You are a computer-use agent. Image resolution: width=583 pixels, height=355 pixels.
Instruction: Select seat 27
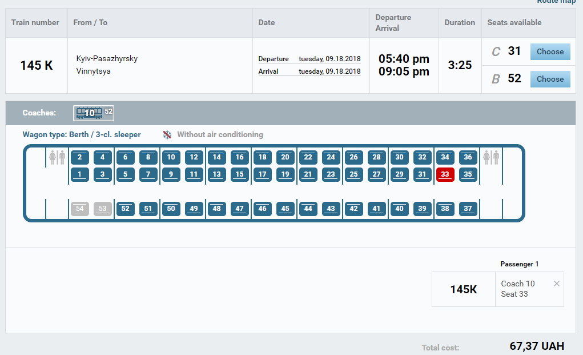pos(377,174)
